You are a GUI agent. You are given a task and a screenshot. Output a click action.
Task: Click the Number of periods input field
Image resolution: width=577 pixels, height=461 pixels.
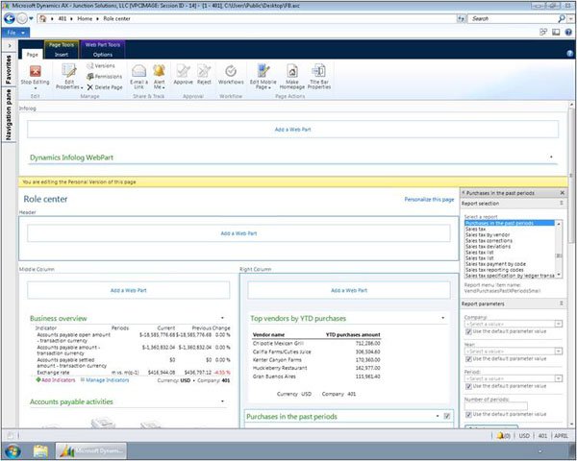click(x=495, y=406)
